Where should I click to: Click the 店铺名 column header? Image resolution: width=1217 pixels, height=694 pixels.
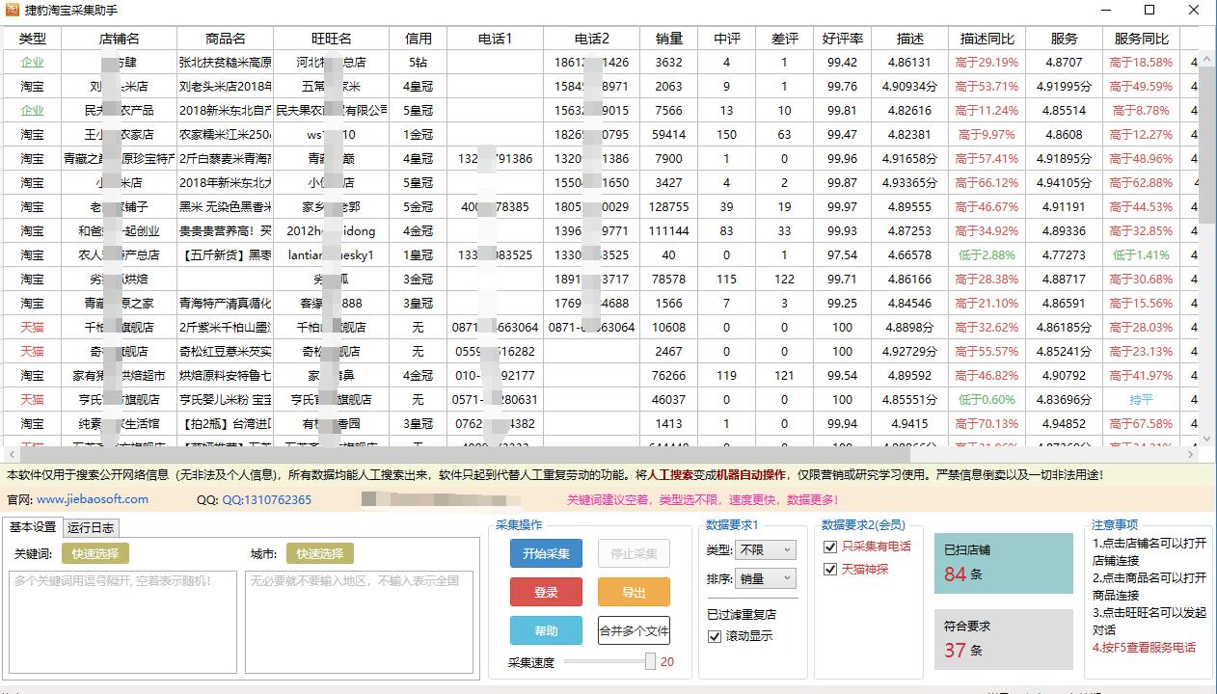pos(120,39)
